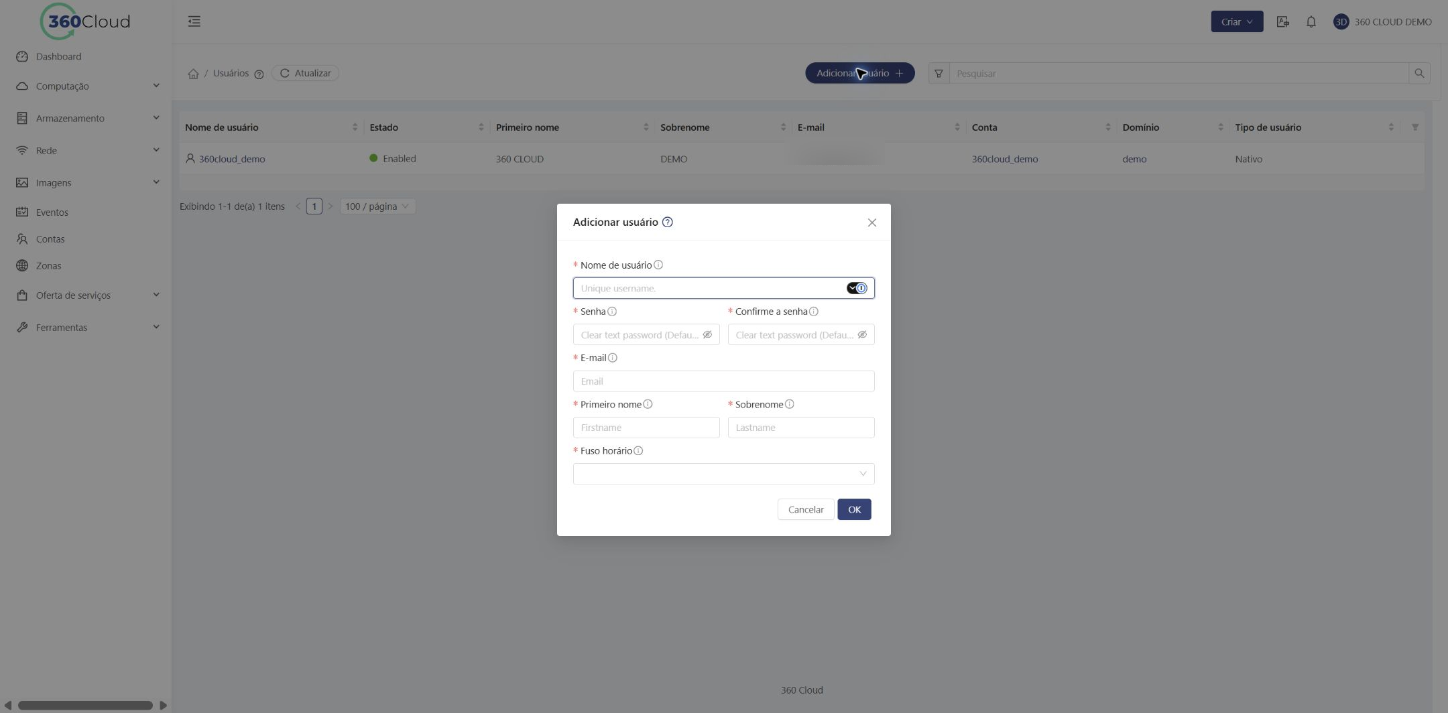Click the search magnifier icon

pos(1419,73)
